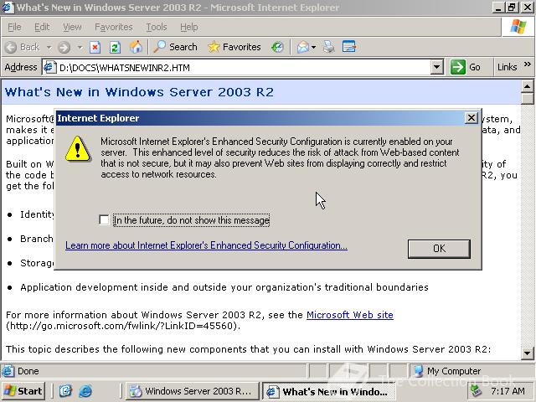Stop page loading with the red X icon
This screenshot has width=536, height=402.
coord(95,47)
